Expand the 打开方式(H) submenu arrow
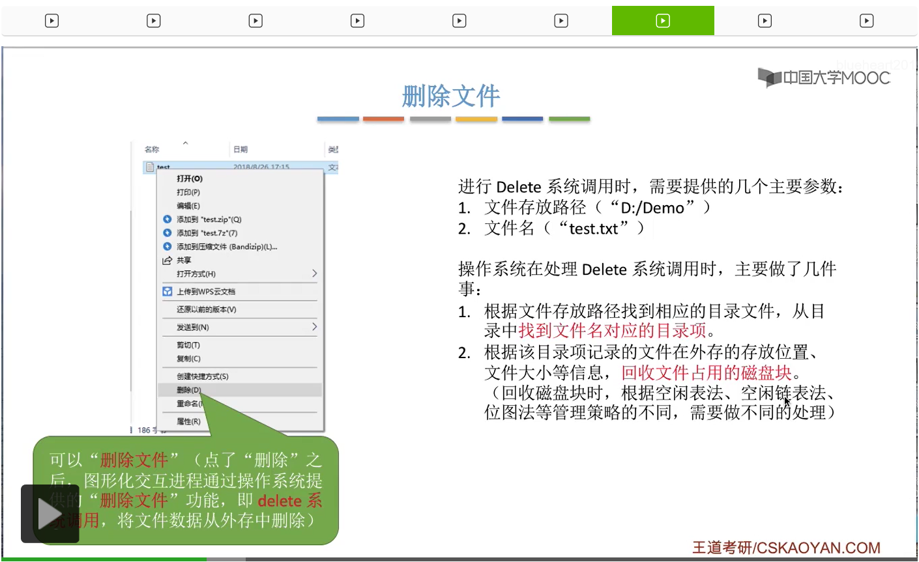The height and width of the screenshot is (562, 919). (314, 274)
